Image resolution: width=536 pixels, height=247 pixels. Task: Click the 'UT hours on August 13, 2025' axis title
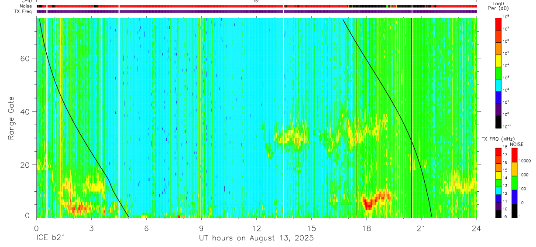click(256, 238)
